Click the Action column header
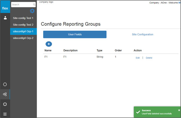 coord(138,50)
